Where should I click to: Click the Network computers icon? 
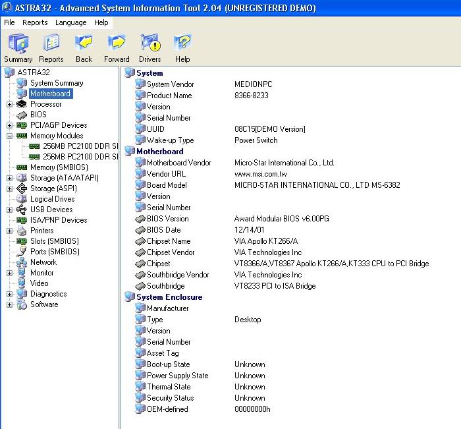pos(22,262)
